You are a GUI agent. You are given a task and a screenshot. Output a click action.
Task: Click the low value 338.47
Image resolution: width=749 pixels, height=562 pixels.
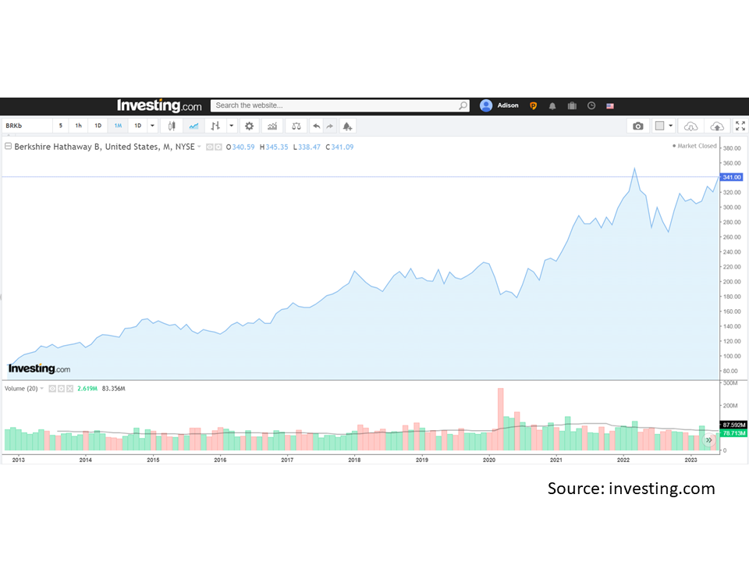(x=309, y=148)
